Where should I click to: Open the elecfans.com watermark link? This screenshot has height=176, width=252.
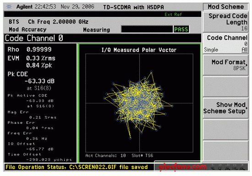182,167
